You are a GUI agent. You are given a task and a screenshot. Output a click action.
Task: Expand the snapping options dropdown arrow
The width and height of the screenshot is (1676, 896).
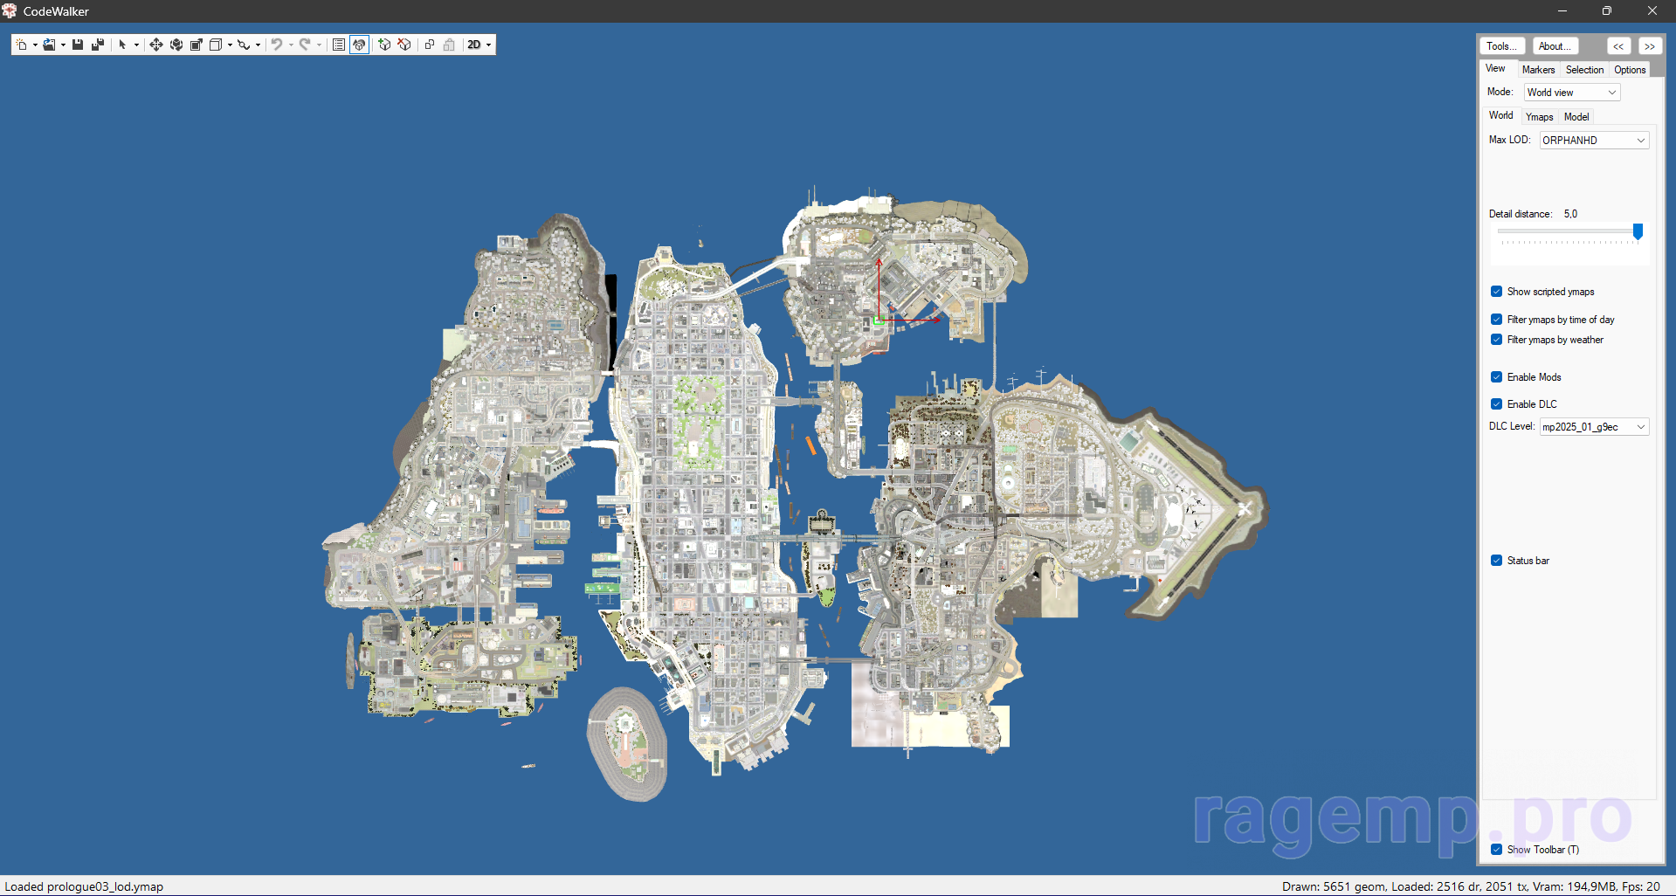pyautogui.click(x=258, y=45)
